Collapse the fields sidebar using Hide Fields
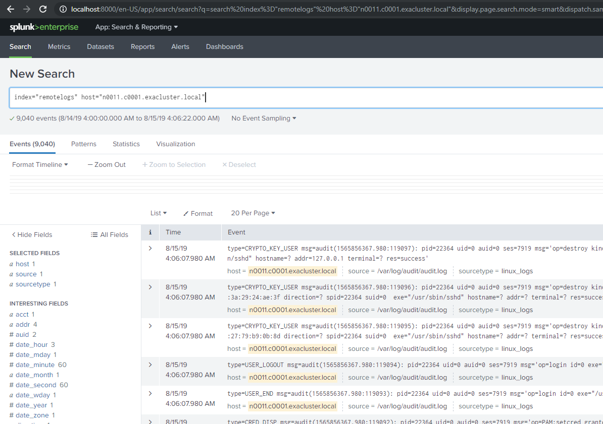This screenshot has width=603, height=424. pos(31,234)
